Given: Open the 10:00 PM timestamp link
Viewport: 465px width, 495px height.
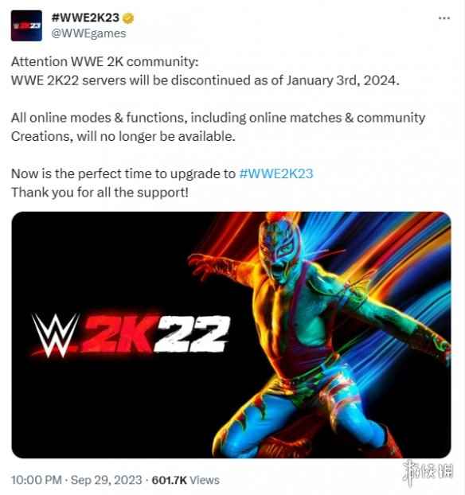Looking at the screenshot, I should point(37,480).
